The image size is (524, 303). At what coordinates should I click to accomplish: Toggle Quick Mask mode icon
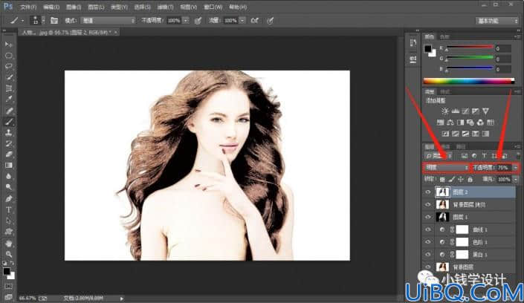pyautogui.click(x=9, y=287)
